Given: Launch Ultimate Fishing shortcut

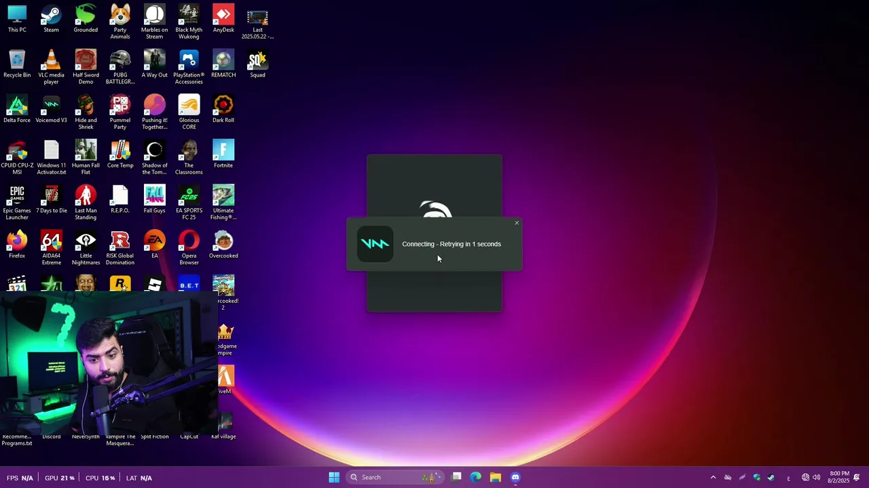Looking at the screenshot, I should (x=223, y=203).
